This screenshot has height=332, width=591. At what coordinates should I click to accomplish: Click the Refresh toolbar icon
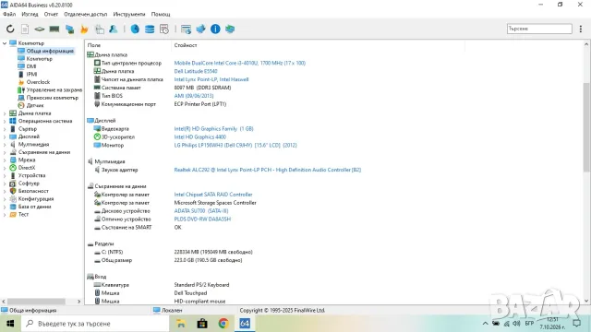click(x=10, y=29)
